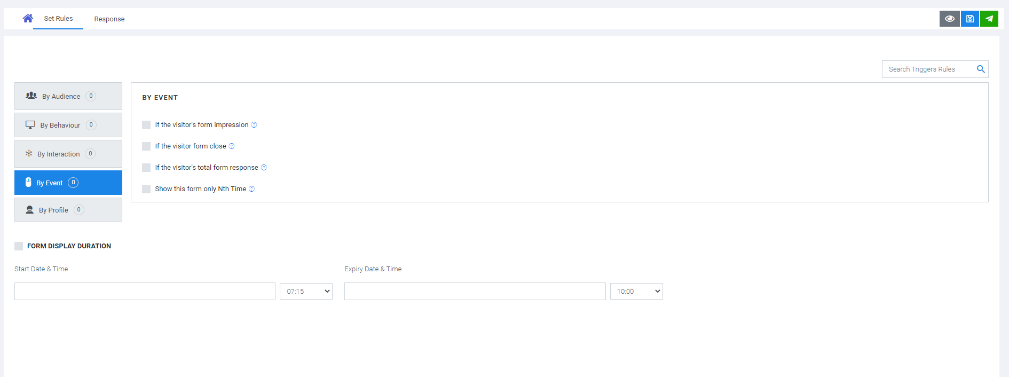Tick the visitor form close checkbox
Image resolution: width=1009 pixels, height=377 pixels.
(146, 146)
